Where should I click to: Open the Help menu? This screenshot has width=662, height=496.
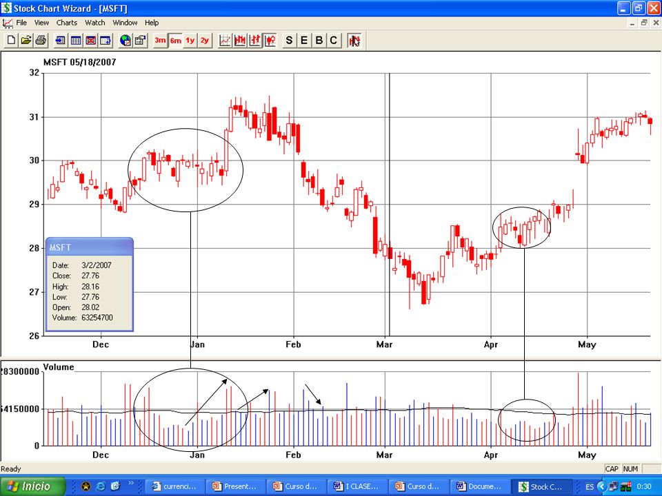tap(152, 23)
